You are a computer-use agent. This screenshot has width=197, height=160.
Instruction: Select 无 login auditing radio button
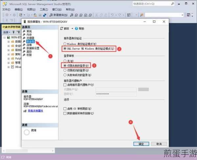click(x=65, y=61)
